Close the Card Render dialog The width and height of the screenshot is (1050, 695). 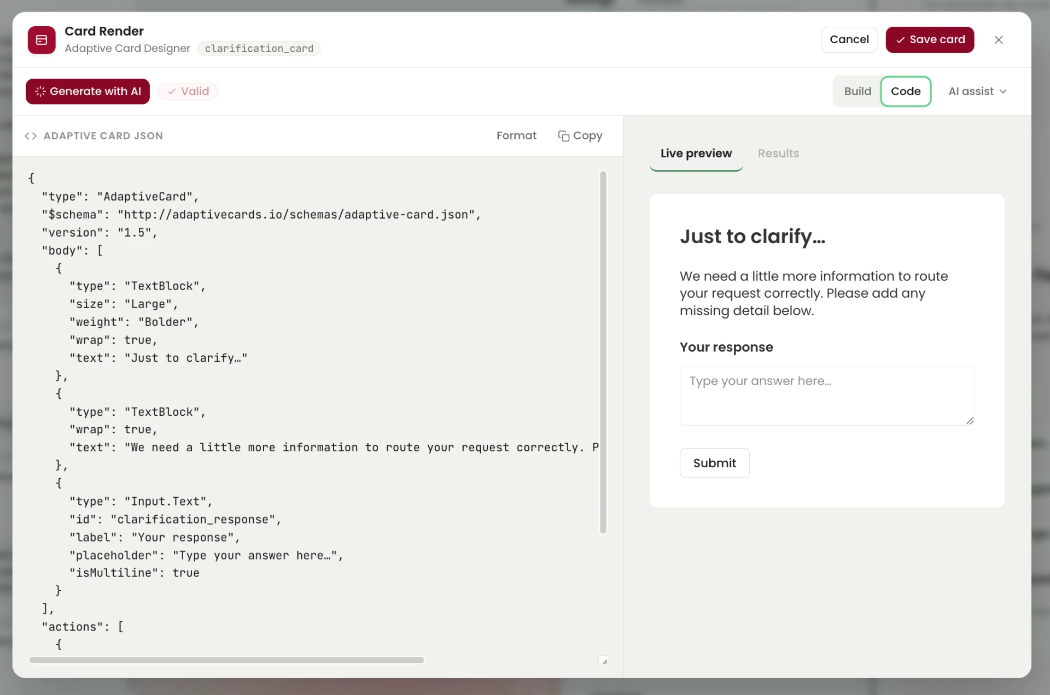pos(999,40)
